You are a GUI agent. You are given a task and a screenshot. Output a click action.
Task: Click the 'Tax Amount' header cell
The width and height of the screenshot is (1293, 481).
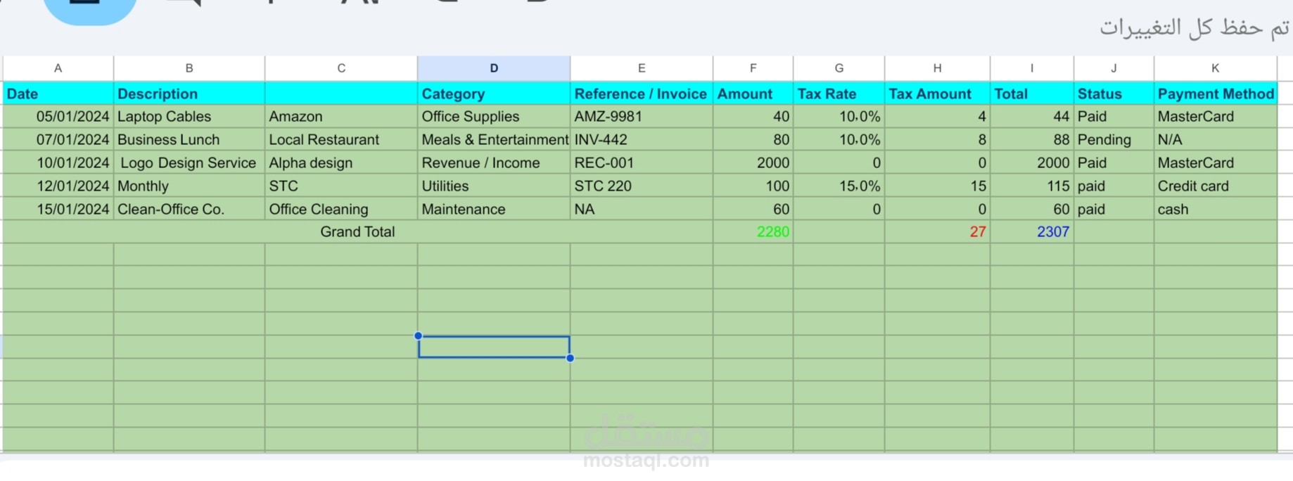pyautogui.click(x=938, y=94)
